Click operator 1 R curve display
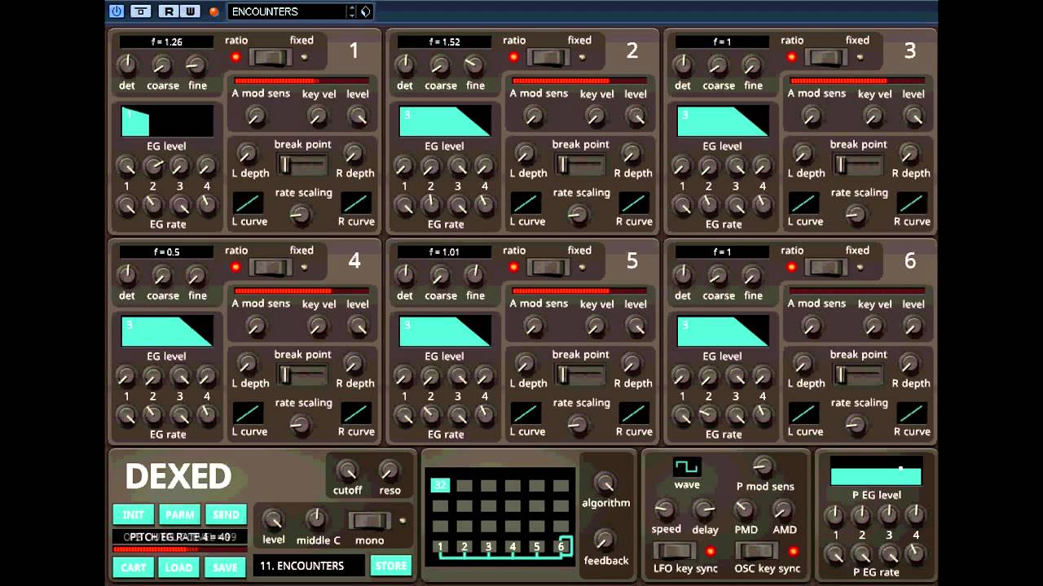The height and width of the screenshot is (586, 1043). [x=356, y=203]
